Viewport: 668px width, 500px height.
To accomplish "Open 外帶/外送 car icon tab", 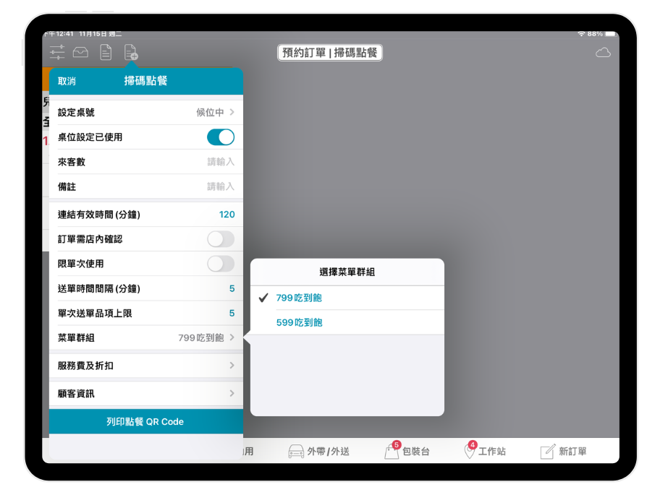I will [x=318, y=452].
